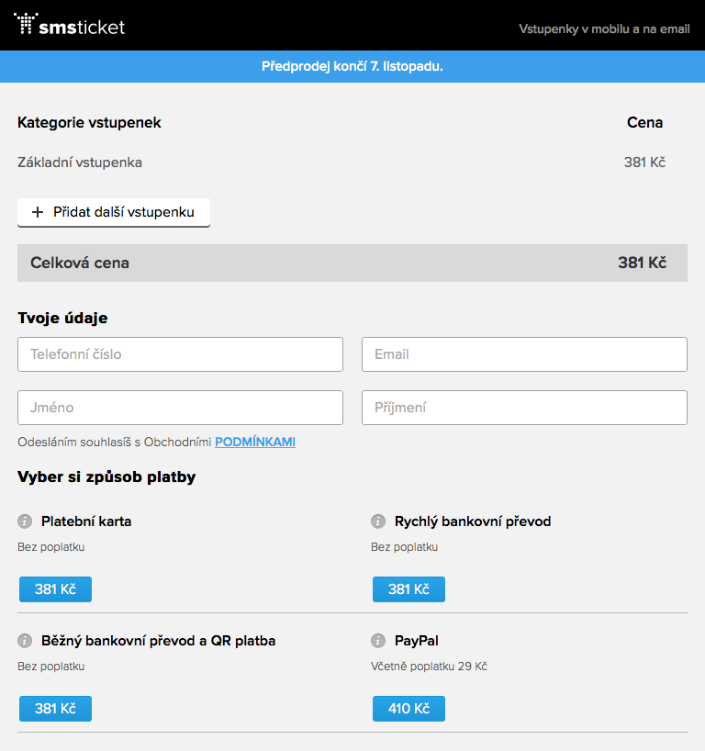Click into the Jméno field
This screenshot has width=705, height=751.
[180, 408]
